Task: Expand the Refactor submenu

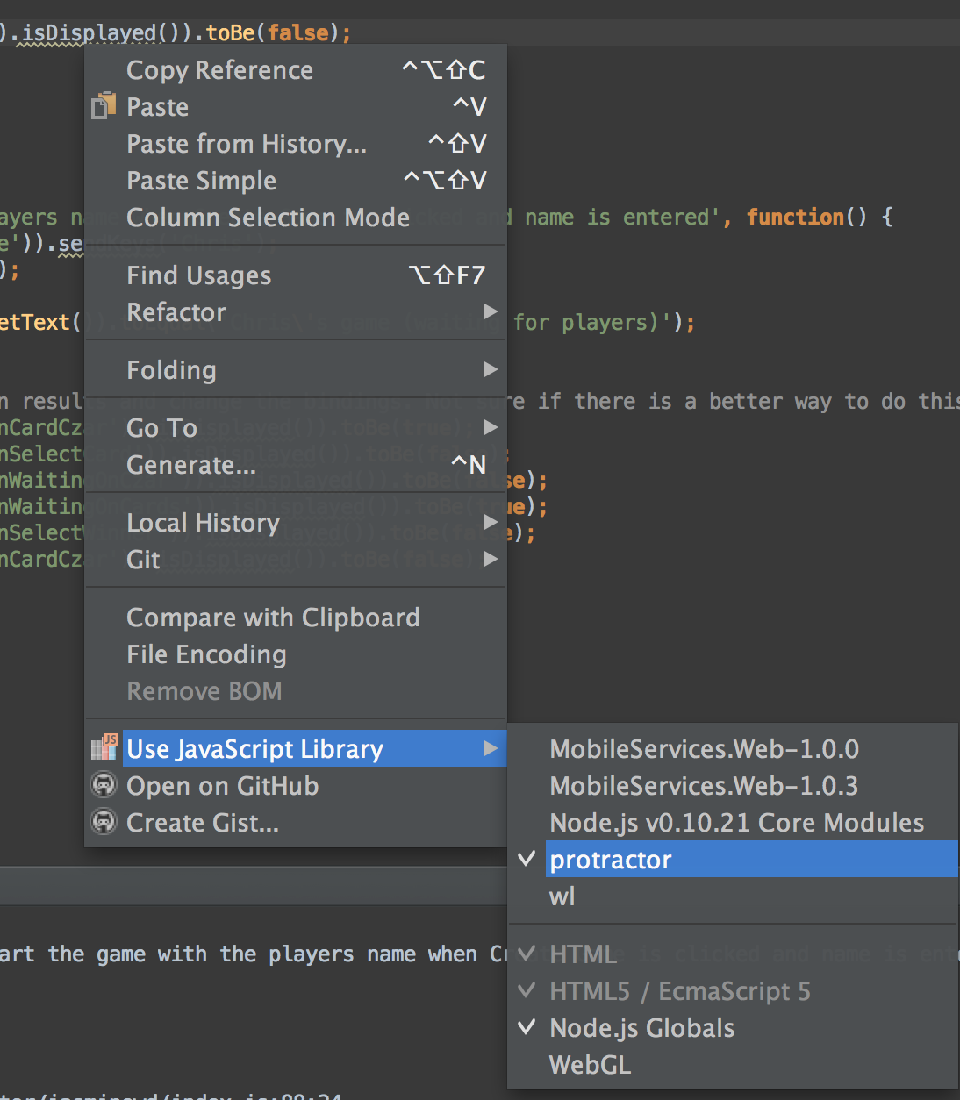Action: [x=490, y=311]
